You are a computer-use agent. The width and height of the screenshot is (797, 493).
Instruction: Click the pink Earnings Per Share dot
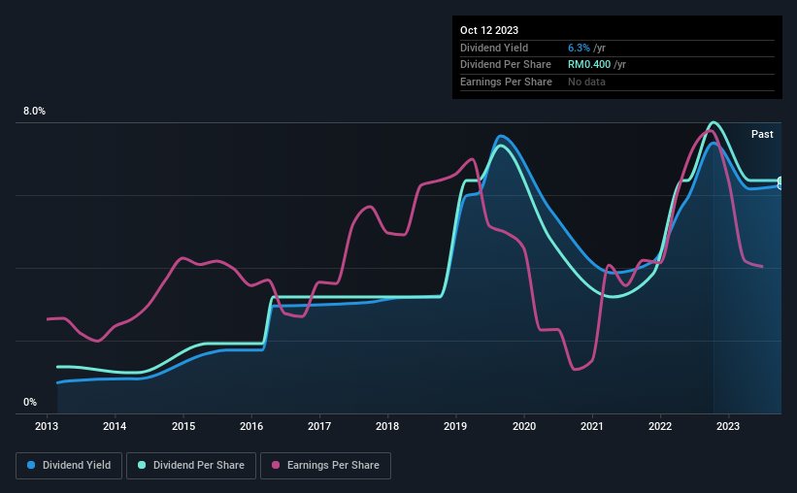[276, 465]
